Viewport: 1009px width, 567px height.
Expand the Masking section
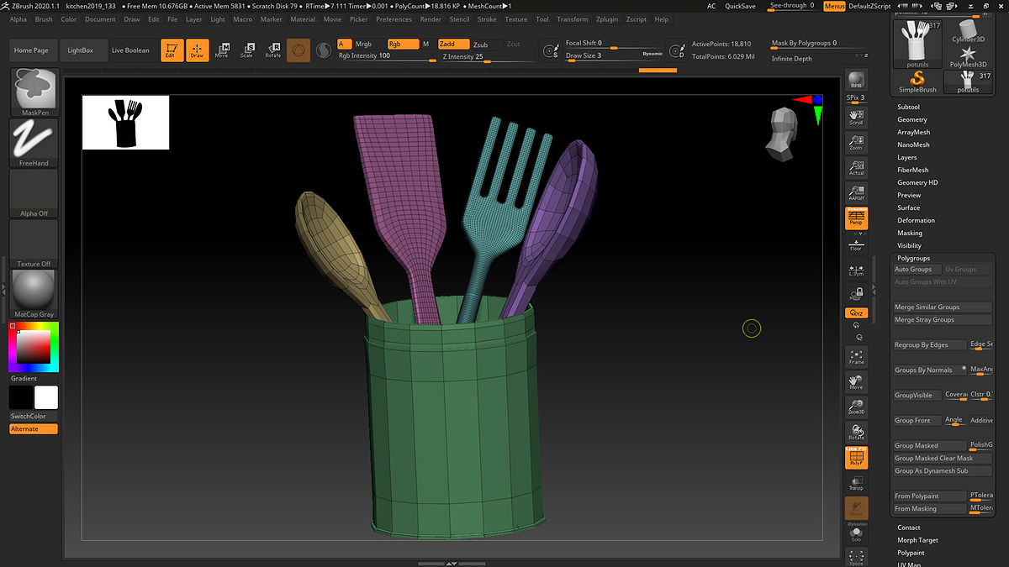click(x=910, y=233)
